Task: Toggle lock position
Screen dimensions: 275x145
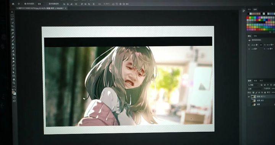Action: coord(259,93)
